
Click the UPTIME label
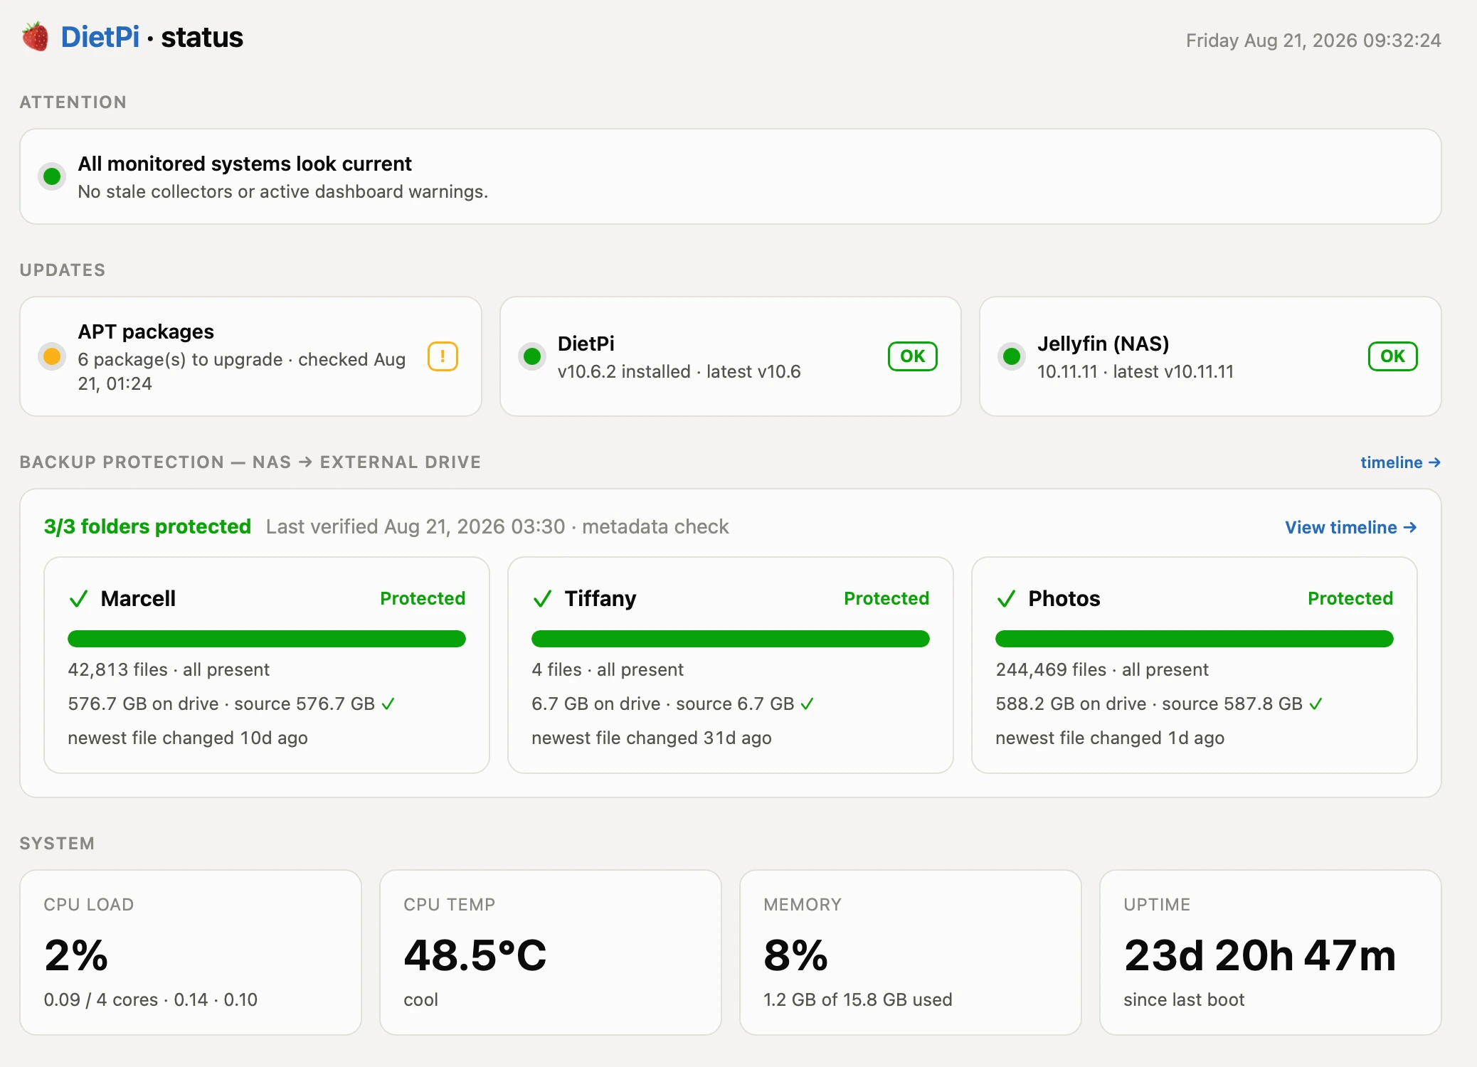[1157, 905]
